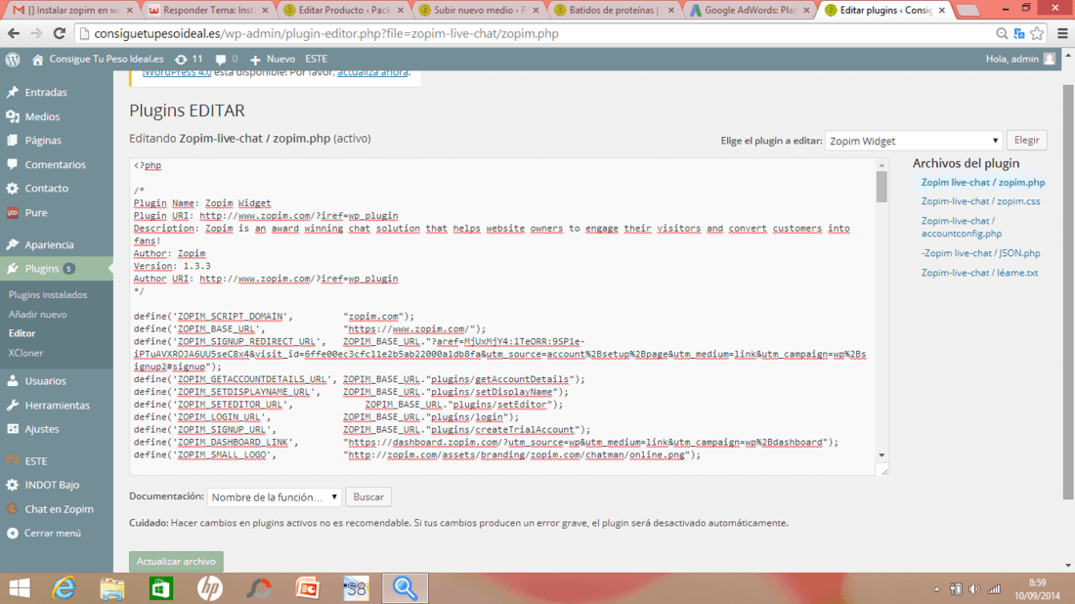Switch to the Google AdWords tab
This screenshot has height=604, width=1075.
coord(750,11)
